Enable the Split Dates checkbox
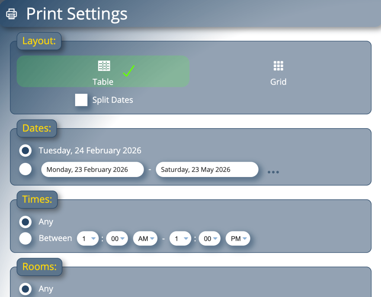Image resolution: width=381 pixels, height=297 pixels. point(81,100)
